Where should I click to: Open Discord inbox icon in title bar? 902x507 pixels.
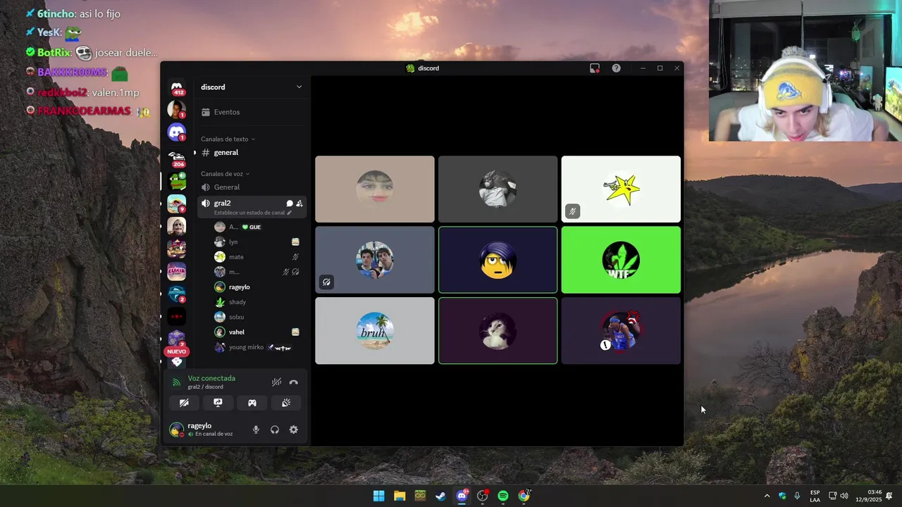(x=595, y=68)
